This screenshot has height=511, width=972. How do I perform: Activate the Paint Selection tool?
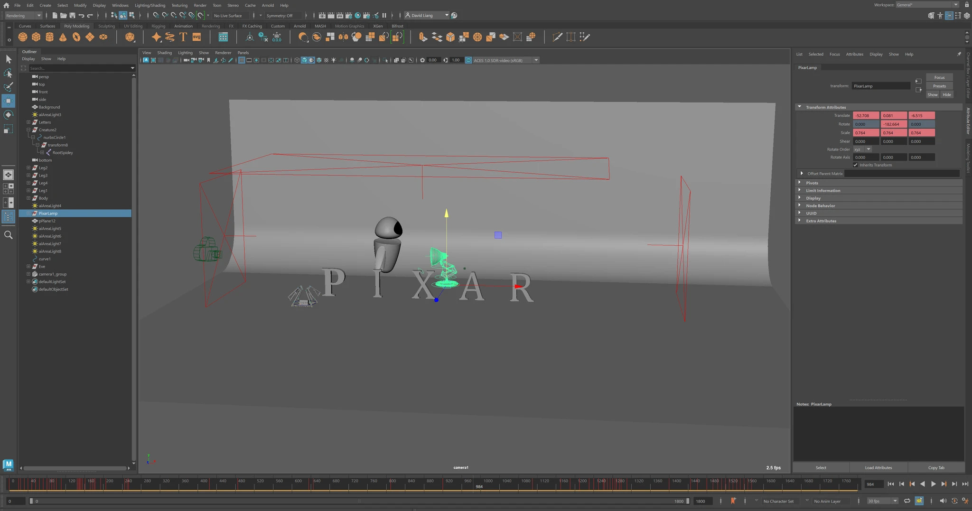coord(8,87)
